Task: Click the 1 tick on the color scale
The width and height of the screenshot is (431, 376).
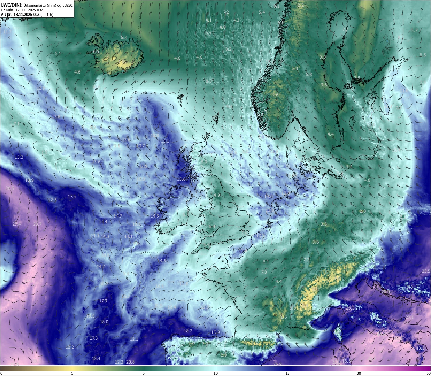Action: [x=72, y=373]
